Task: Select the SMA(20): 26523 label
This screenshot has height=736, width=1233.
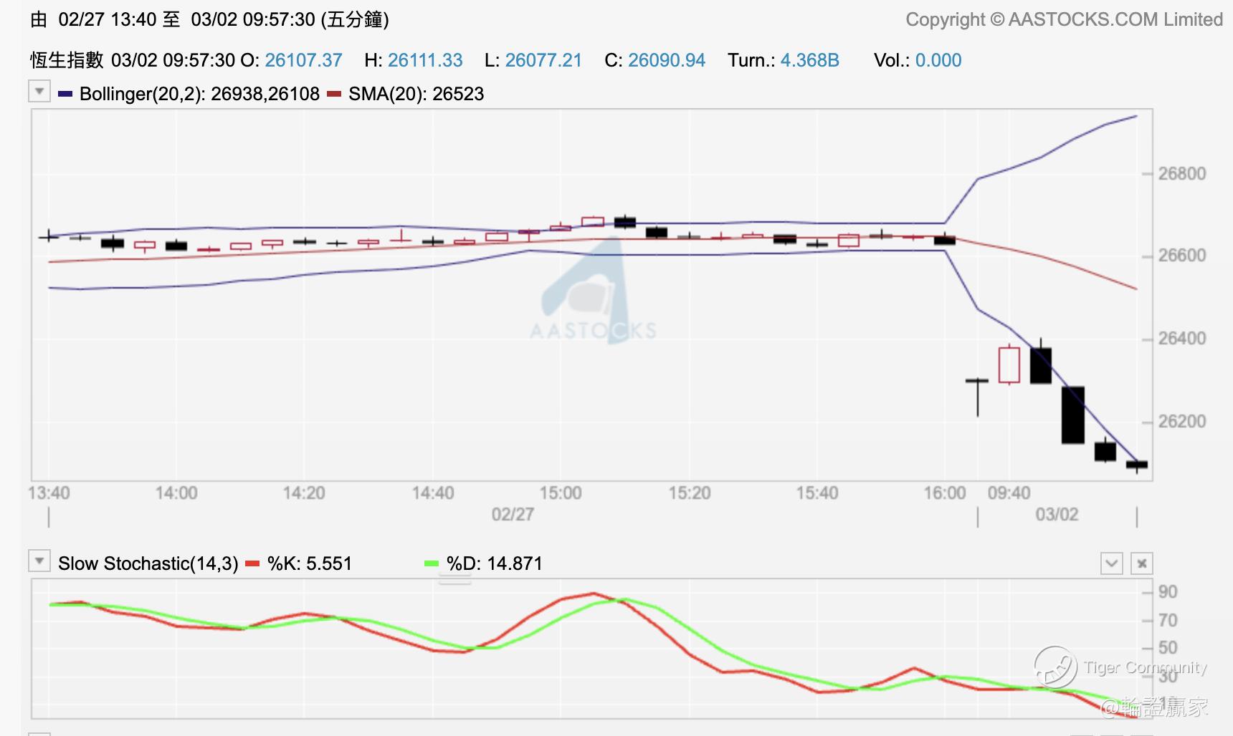Action: point(416,94)
